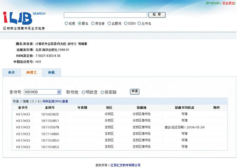Open the 江苏汇文软件有限公司 footer link
The height and width of the screenshot is (168, 237).
125,165
